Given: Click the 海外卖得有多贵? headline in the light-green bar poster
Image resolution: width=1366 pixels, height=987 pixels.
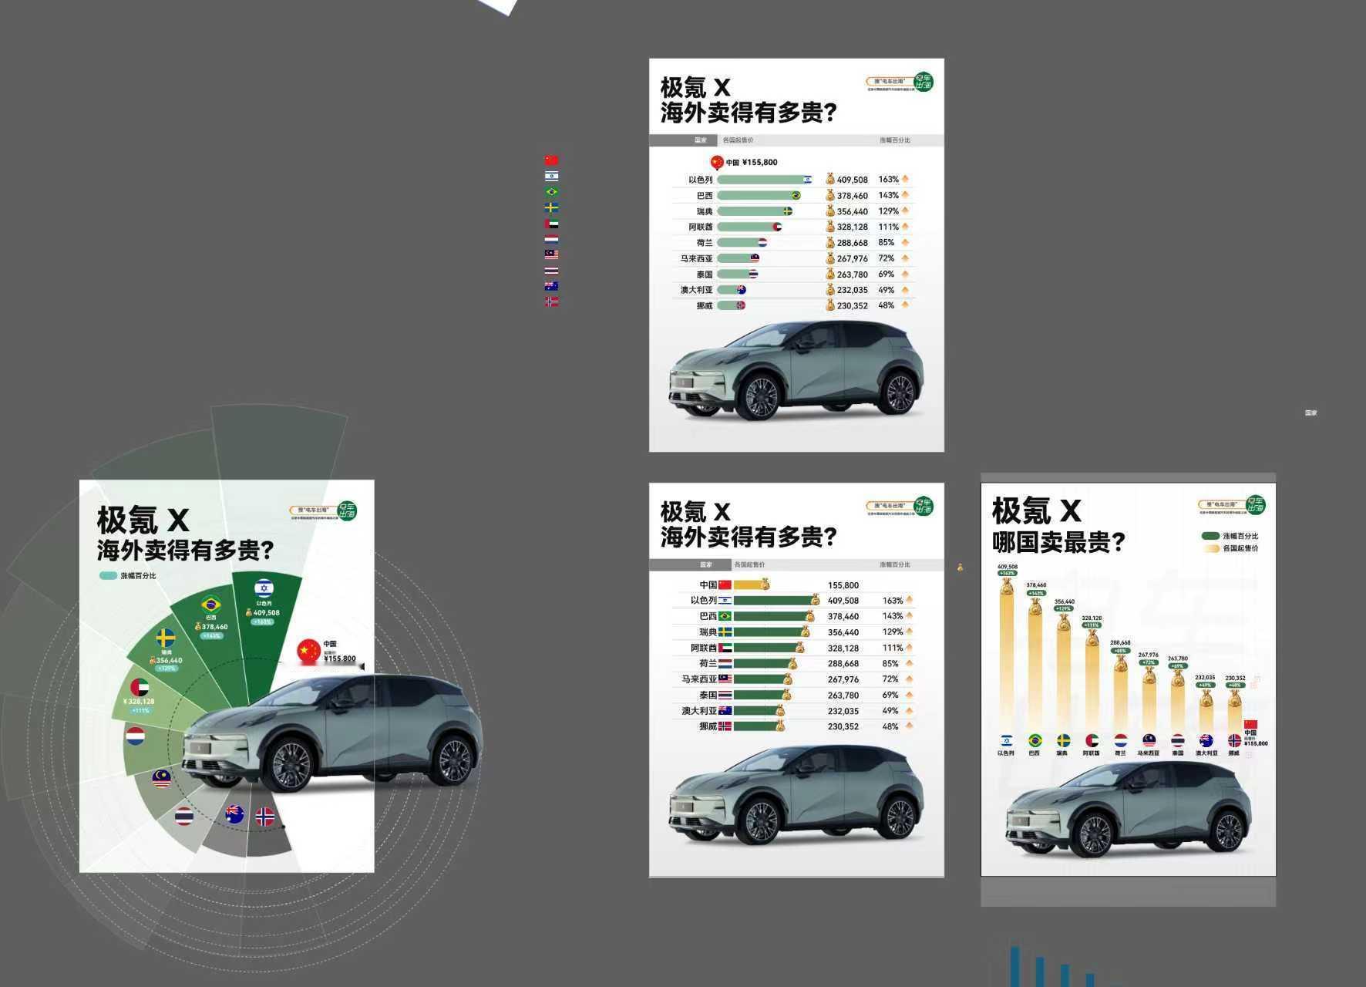Looking at the screenshot, I should coord(749,113).
